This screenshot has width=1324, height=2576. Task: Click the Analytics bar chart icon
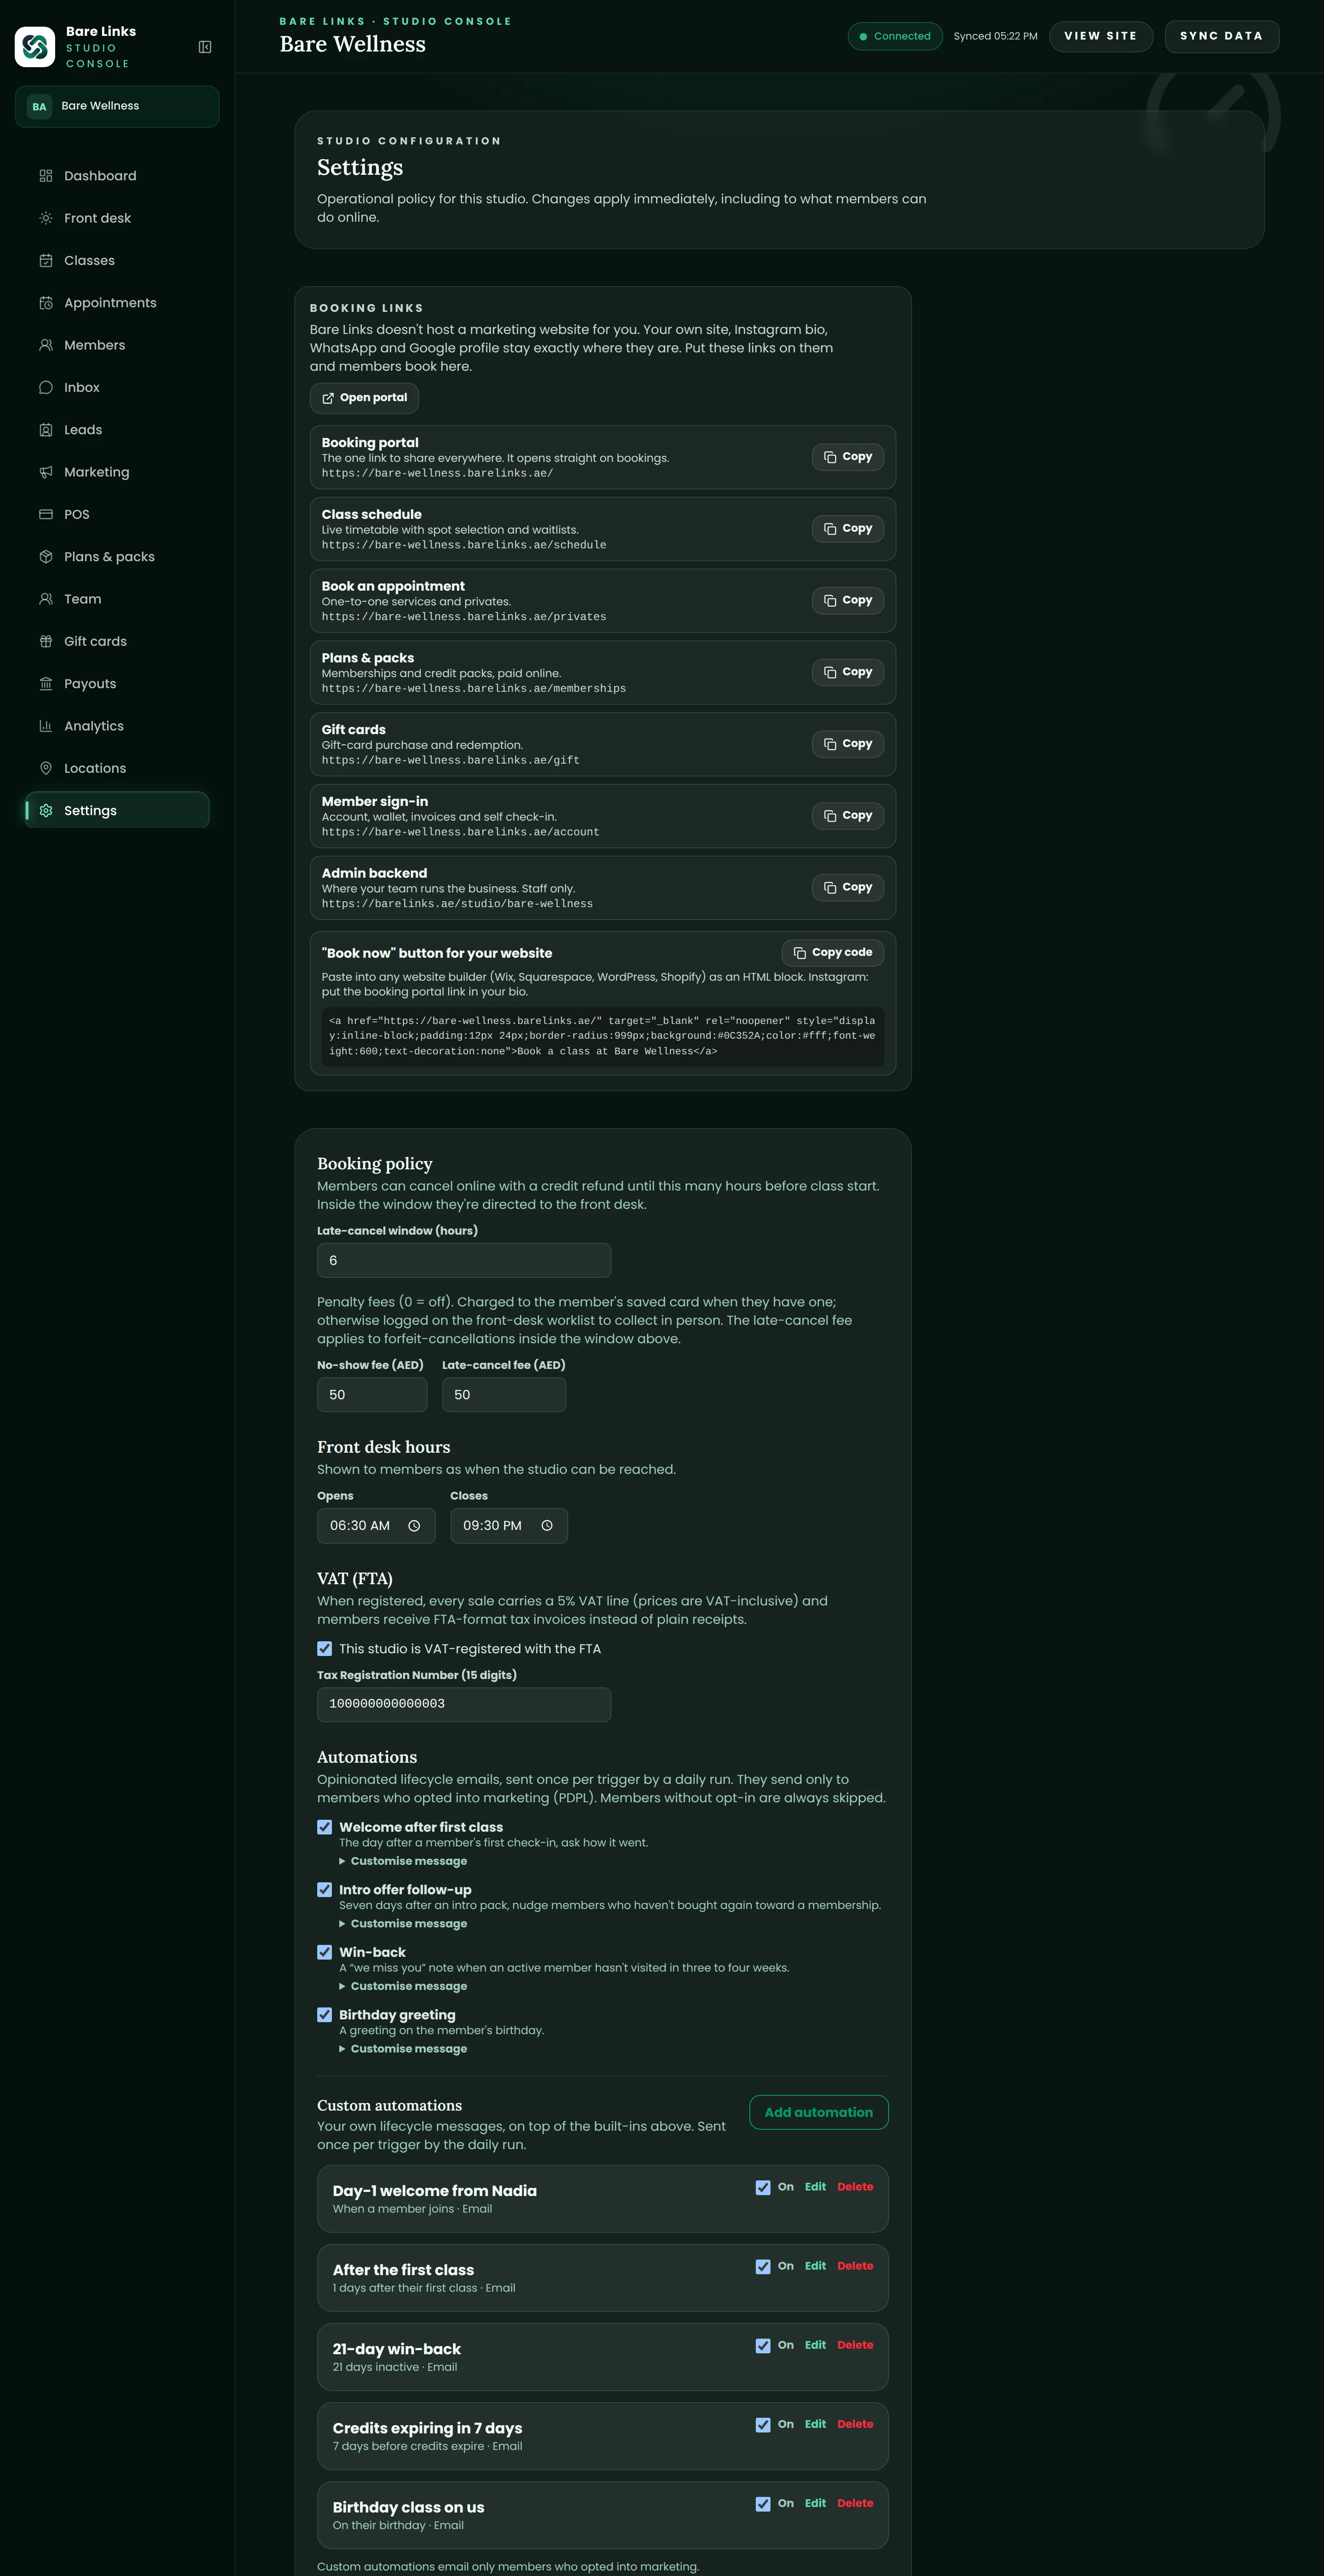tap(46, 726)
